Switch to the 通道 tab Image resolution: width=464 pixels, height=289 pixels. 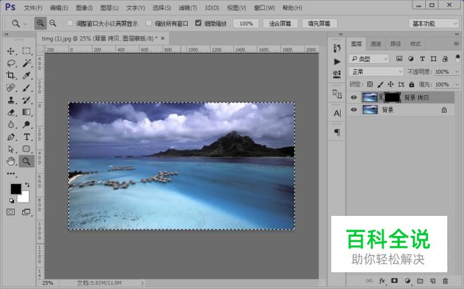tap(377, 44)
